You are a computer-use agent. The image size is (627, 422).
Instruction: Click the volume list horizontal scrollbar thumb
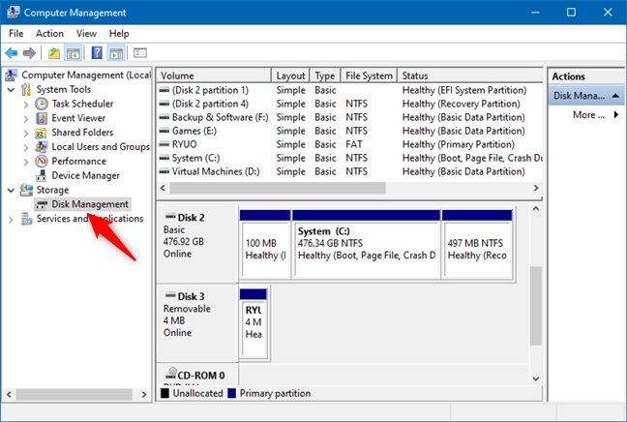(278, 188)
